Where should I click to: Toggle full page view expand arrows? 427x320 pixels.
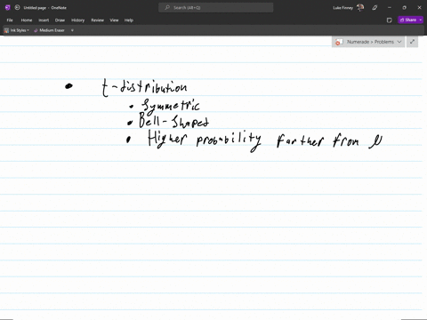pyautogui.click(x=412, y=42)
